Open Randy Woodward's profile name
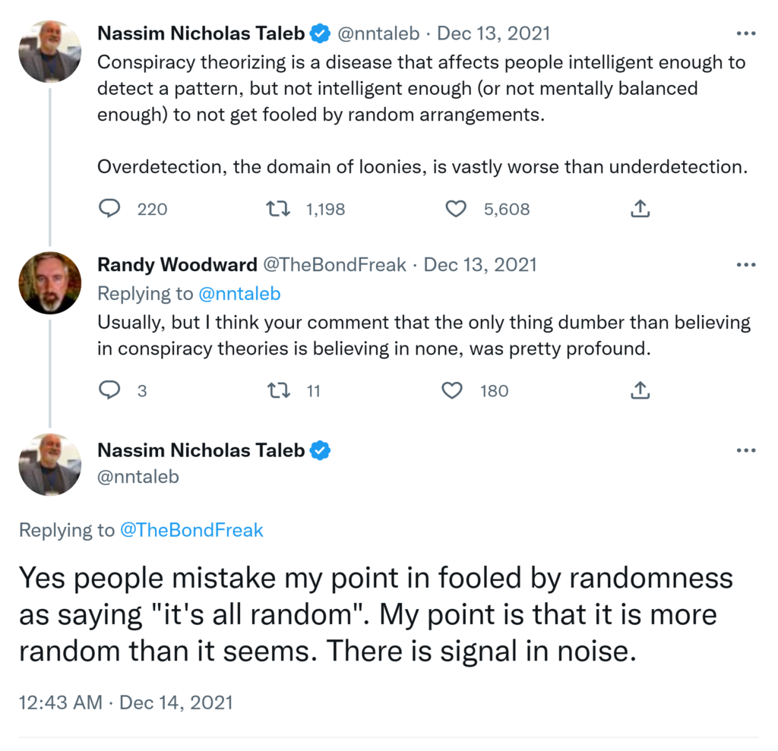The width and height of the screenshot is (778, 751). click(x=177, y=265)
